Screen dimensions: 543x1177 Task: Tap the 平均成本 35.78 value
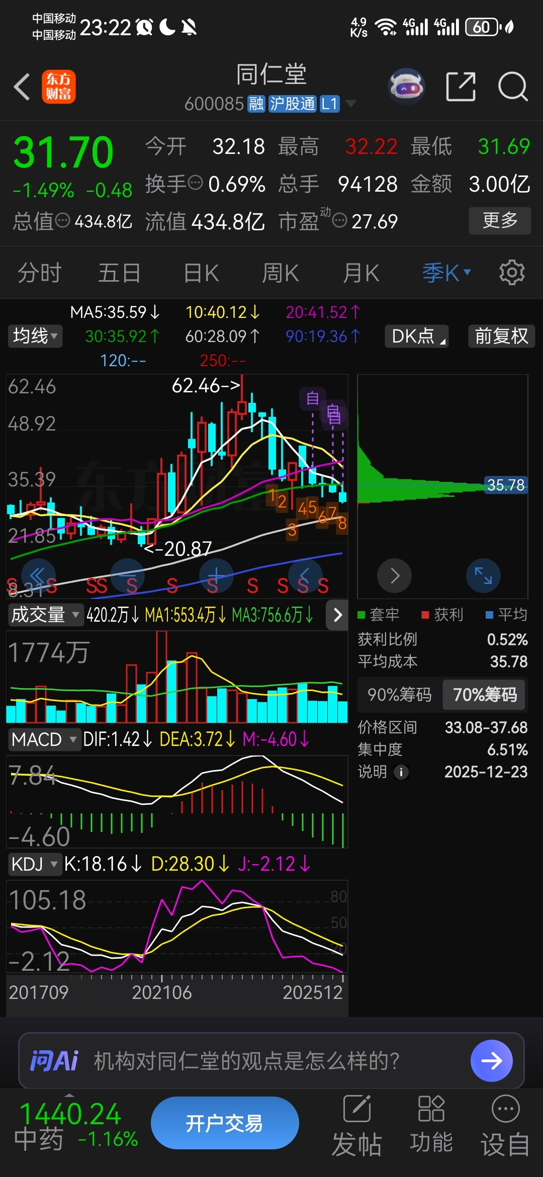tap(509, 661)
